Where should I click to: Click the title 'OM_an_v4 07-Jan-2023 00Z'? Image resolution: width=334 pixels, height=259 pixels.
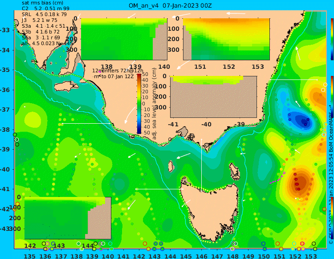[170, 5]
